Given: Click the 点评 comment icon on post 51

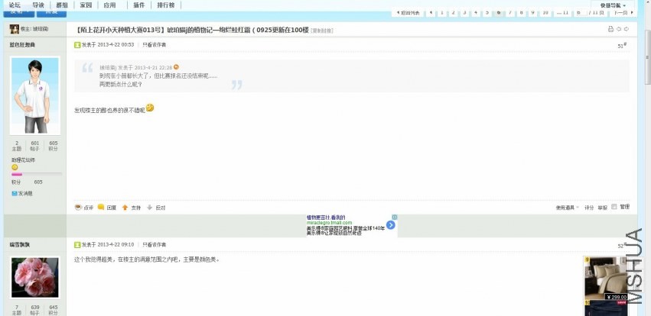Looking at the screenshot, I should pyautogui.click(x=78, y=207).
